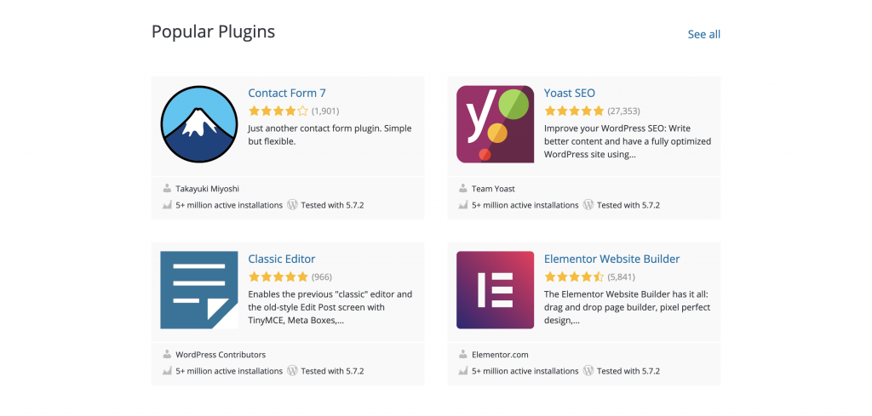The image size is (872, 416).
Task: Click the author icon beside Elementor.com
Action: point(462,355)
